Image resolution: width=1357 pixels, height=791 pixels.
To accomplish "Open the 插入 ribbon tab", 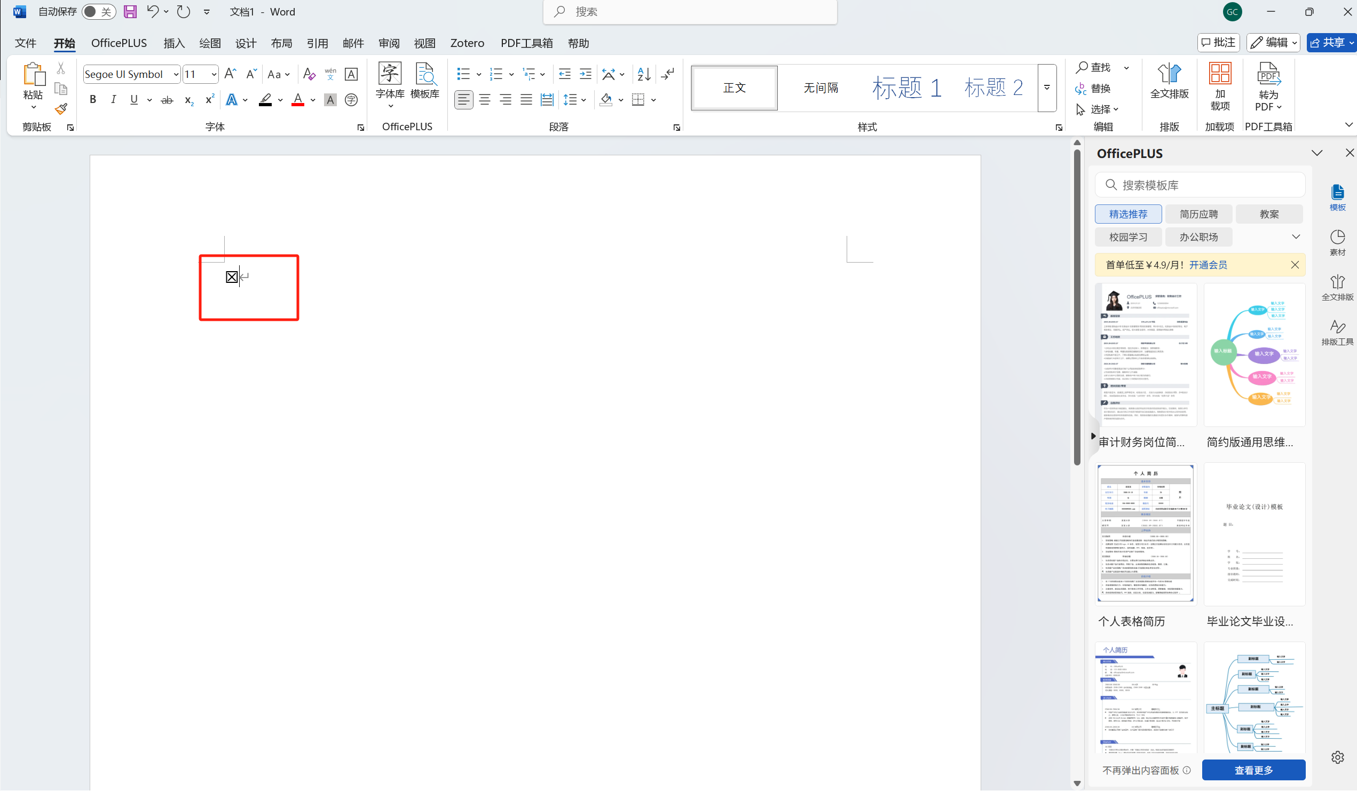I will tap(174, 43).
